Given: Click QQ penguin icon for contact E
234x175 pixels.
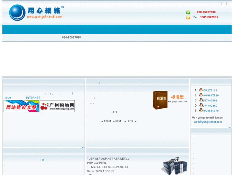Looking at the screenshot, I should pyautogui.click(x=201, y=110).
